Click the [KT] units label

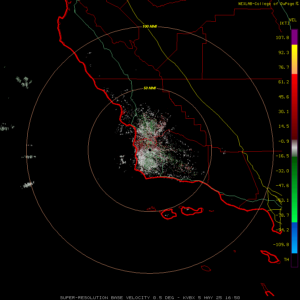tap(285, 23)
